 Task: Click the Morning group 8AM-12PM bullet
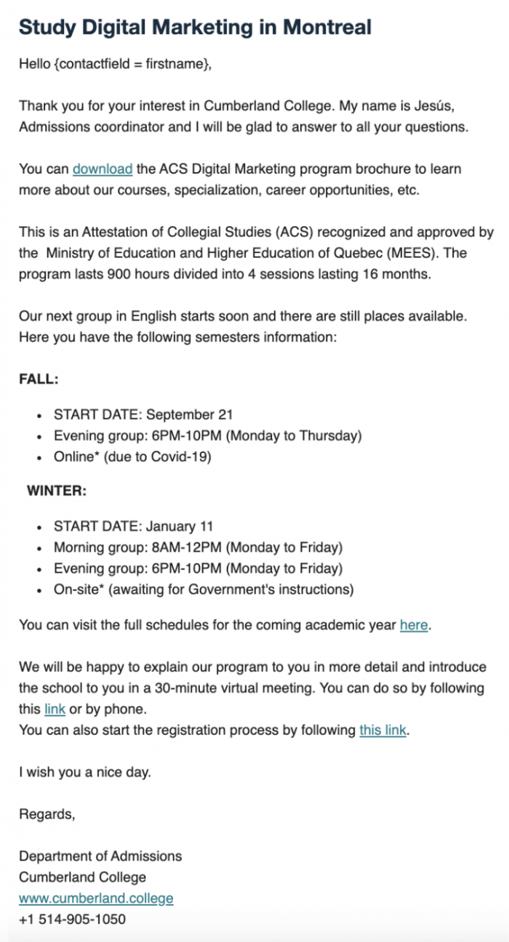198,547
